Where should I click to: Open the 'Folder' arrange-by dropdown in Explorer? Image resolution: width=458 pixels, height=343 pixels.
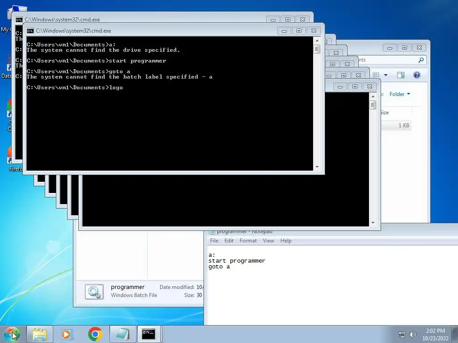(x=399, y=94)
